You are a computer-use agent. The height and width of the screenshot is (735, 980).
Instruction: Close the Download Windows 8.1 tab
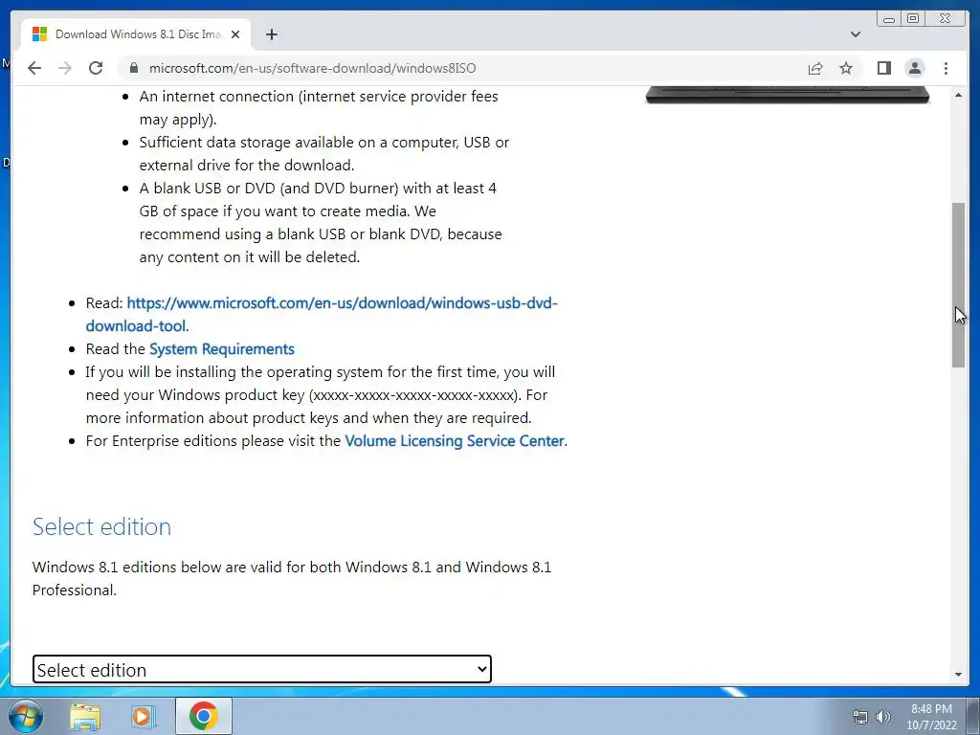[x=235, y=34]
